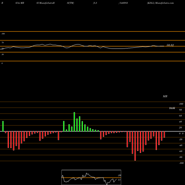Click the value 11 in mini chart
This screenshot has height=185, width=185.
(x=119, y=180)
